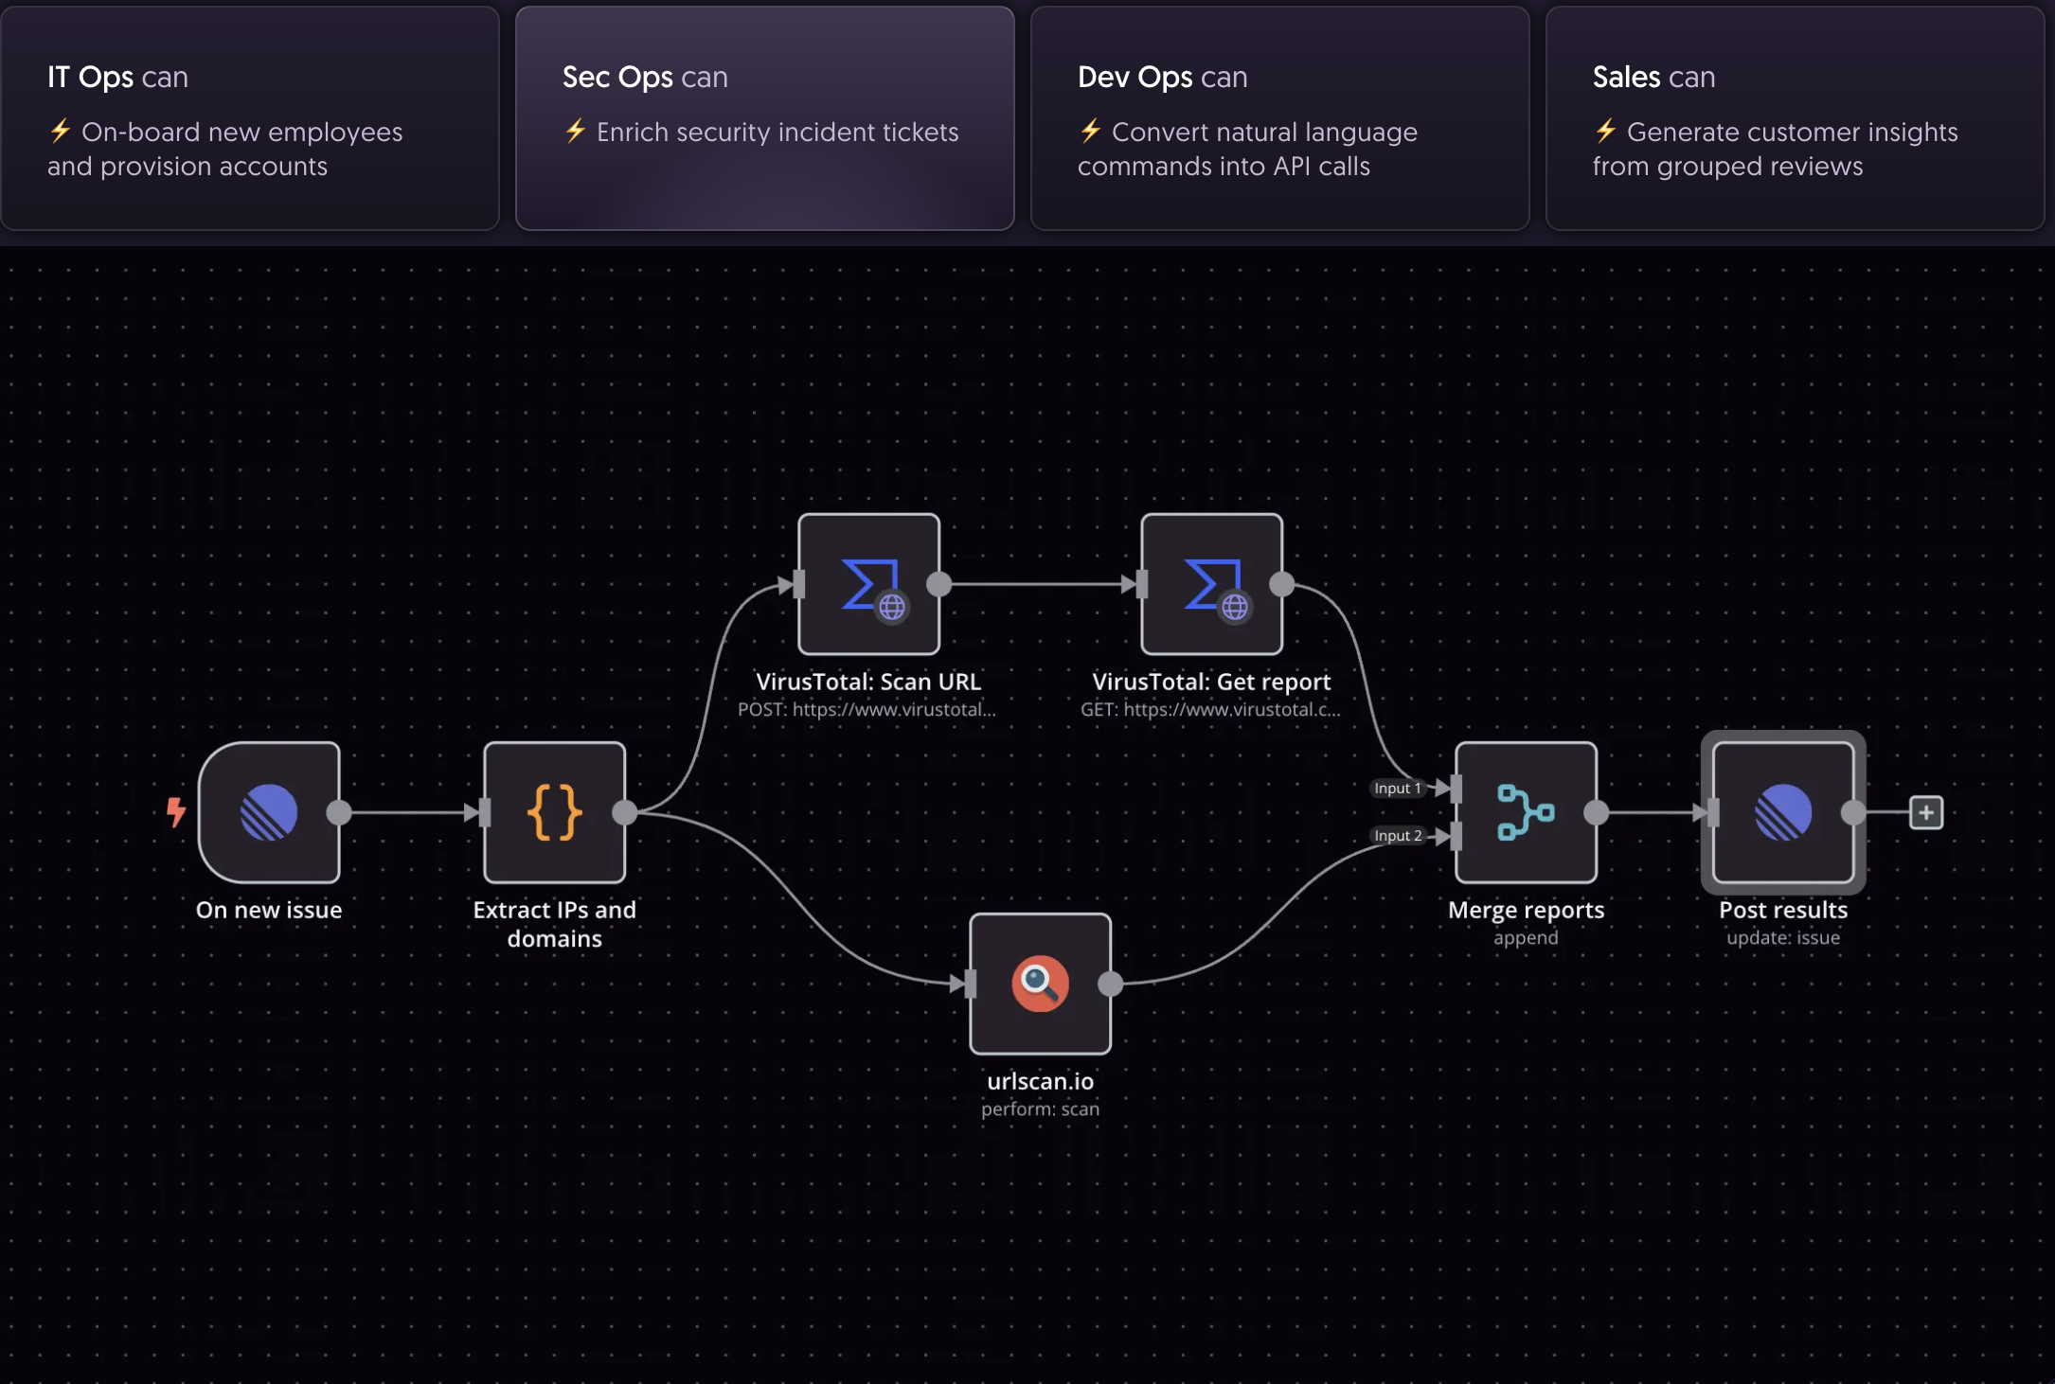Click the 'Post results' node label
This screenshot has height=1384, width=2055.
1783,910
